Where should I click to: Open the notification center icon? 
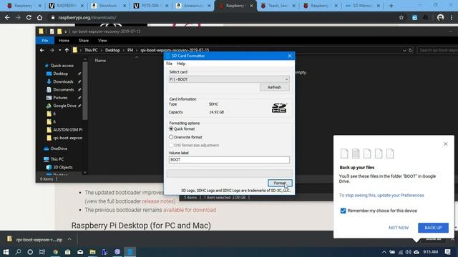(448, 252)
